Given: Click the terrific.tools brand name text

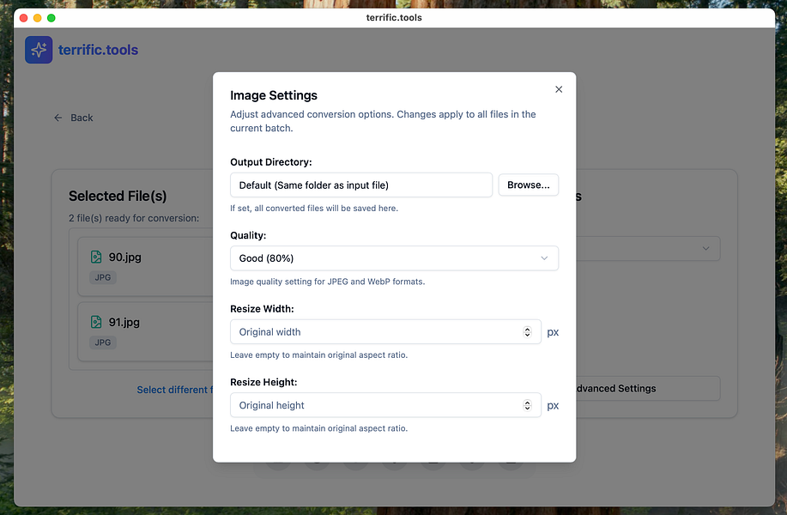Looking at the screenshot, I should (x=98, y=50).
